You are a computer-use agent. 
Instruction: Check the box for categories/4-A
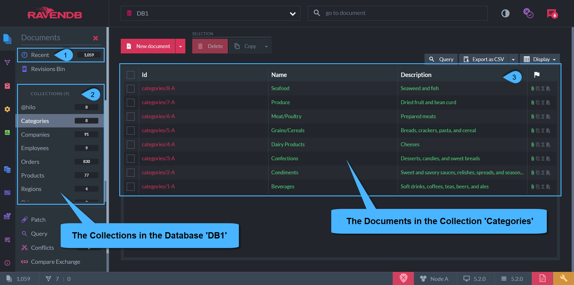click(131, 144)
